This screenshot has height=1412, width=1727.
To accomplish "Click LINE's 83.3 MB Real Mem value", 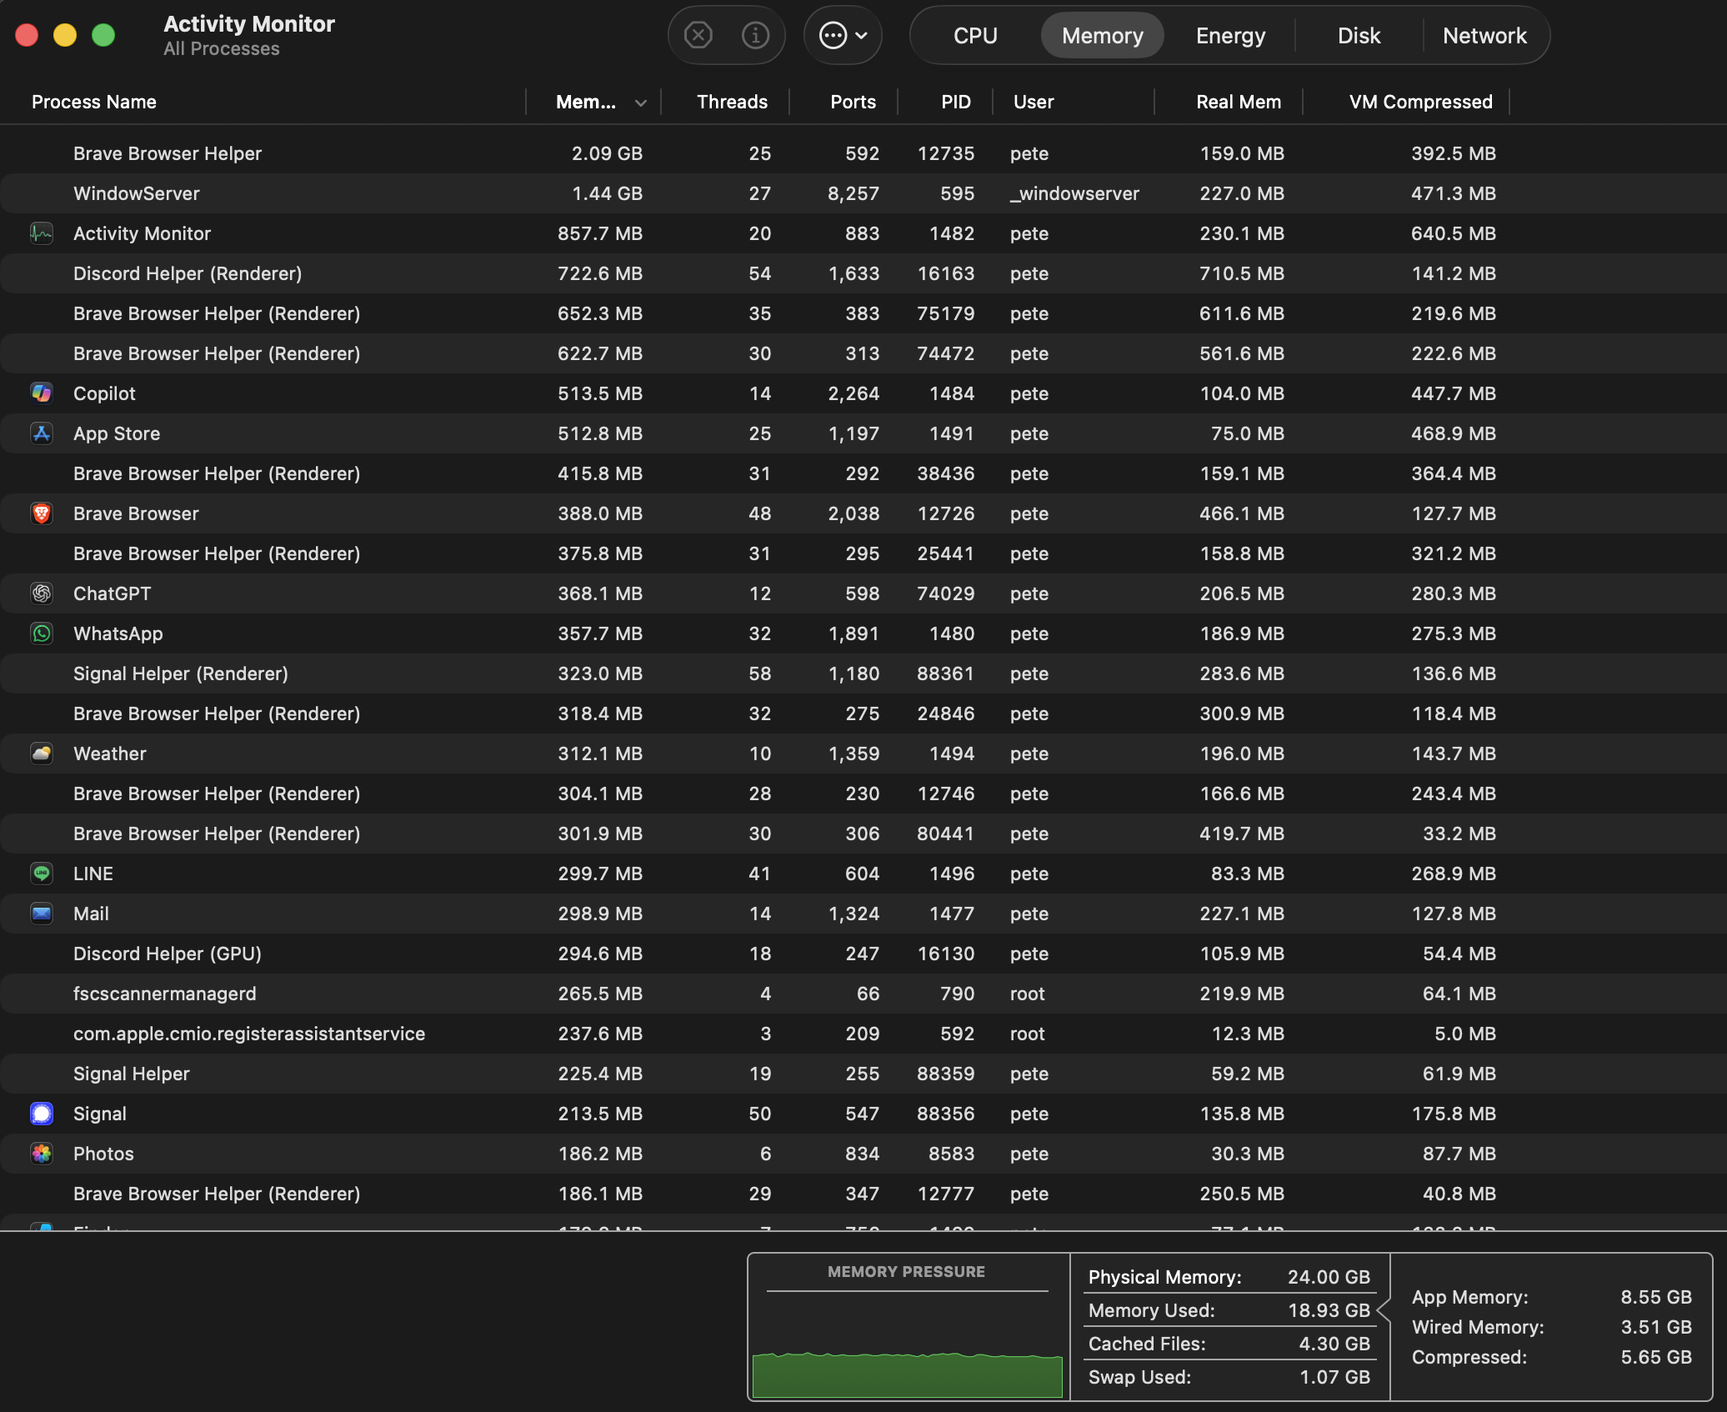I will tap(1247, 874).
